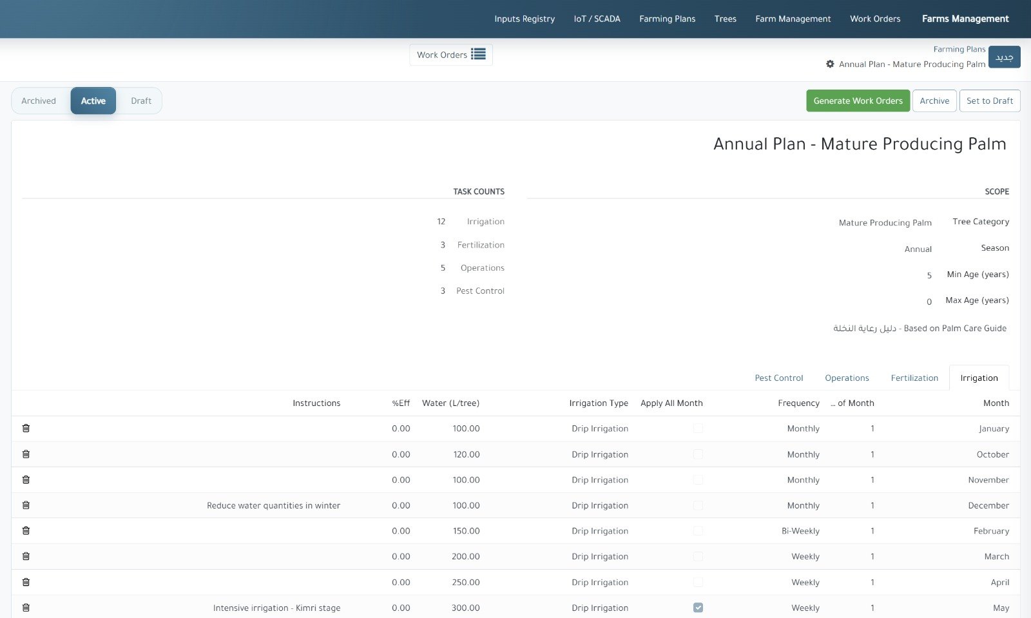Click Farms Management app title
This screenshot has width=1031, height=618.
965,19
